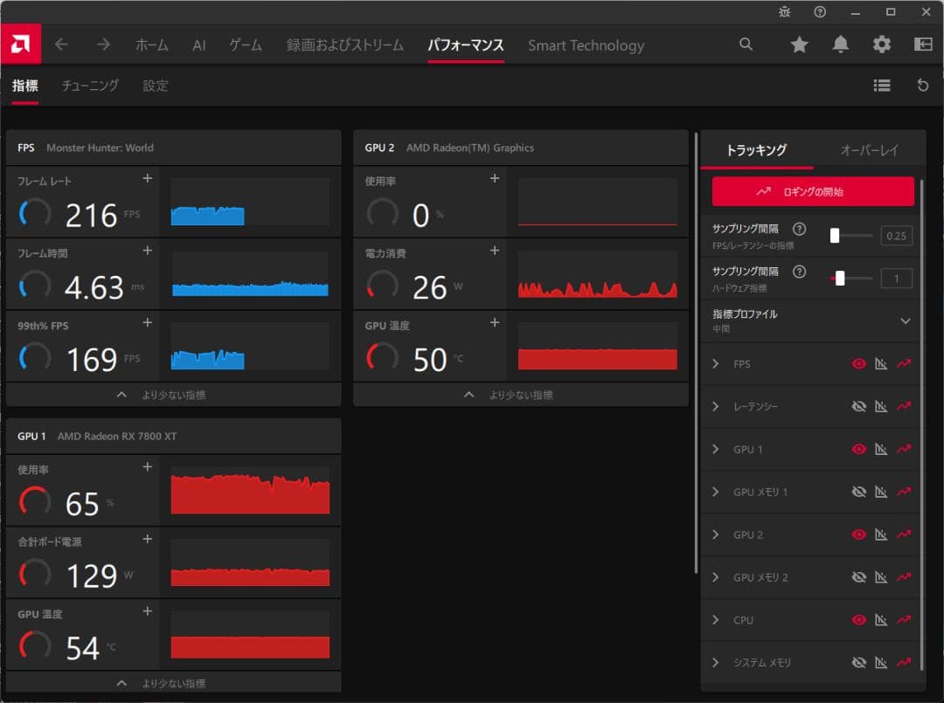Add GPU 2 GPU 温度 metric with plus icon

click(x=495, y=323)
